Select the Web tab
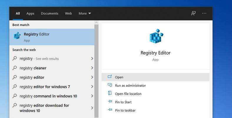Screen dimensions: 232x118 point(68,14)
